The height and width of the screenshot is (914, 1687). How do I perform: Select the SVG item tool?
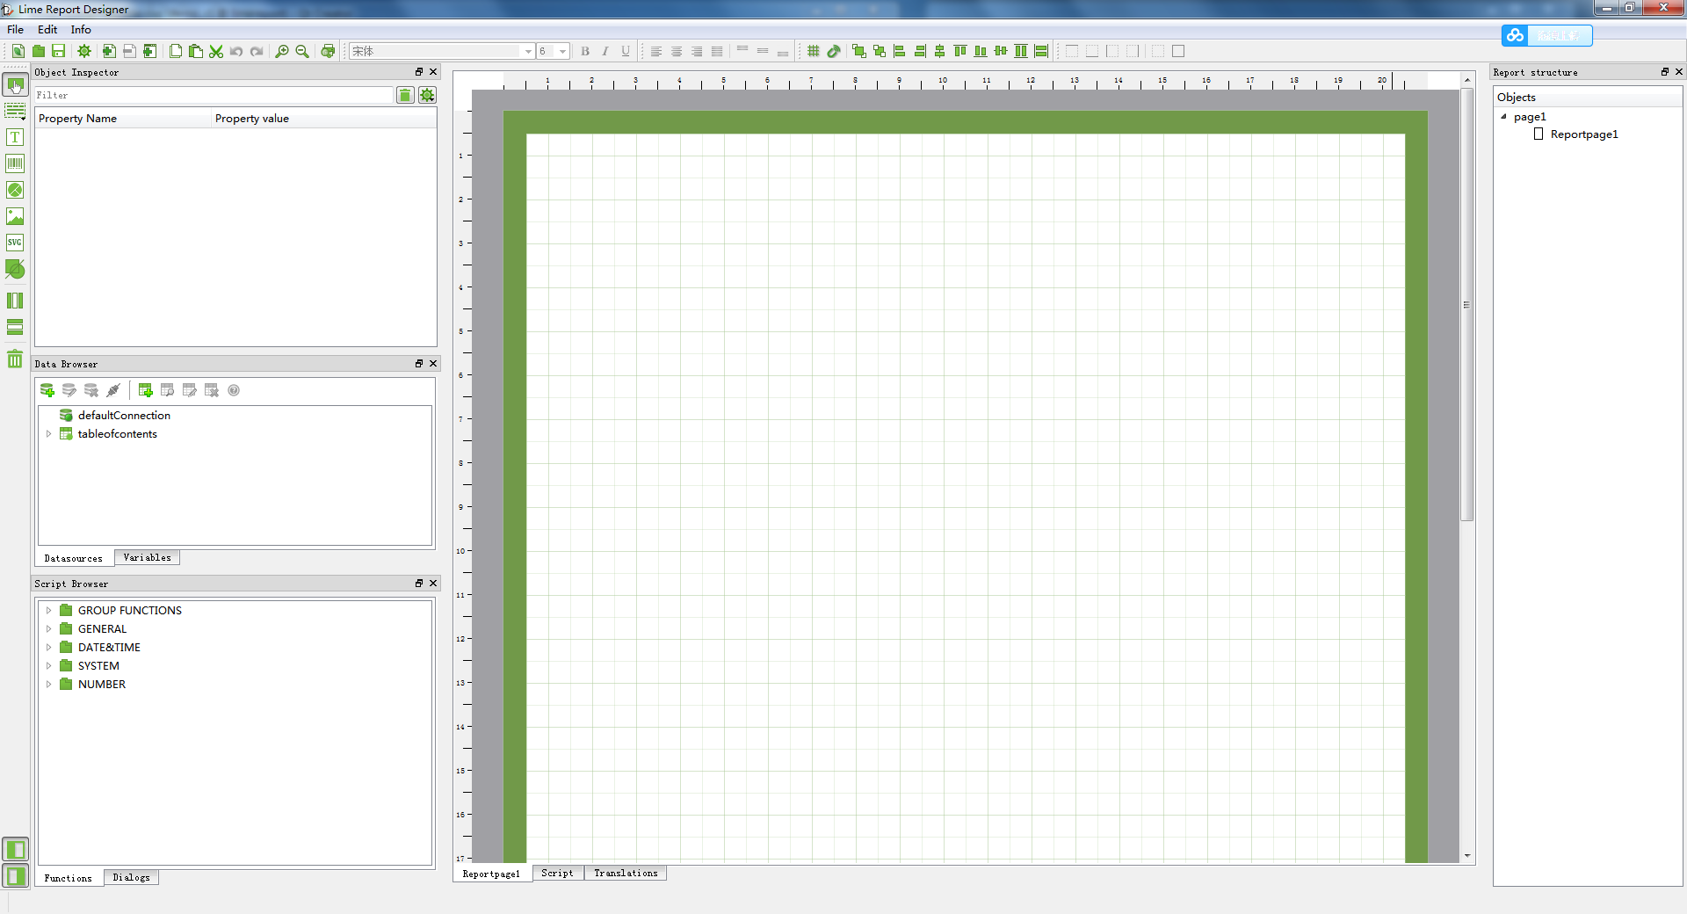pyautogui.click(x=15, y=243)
